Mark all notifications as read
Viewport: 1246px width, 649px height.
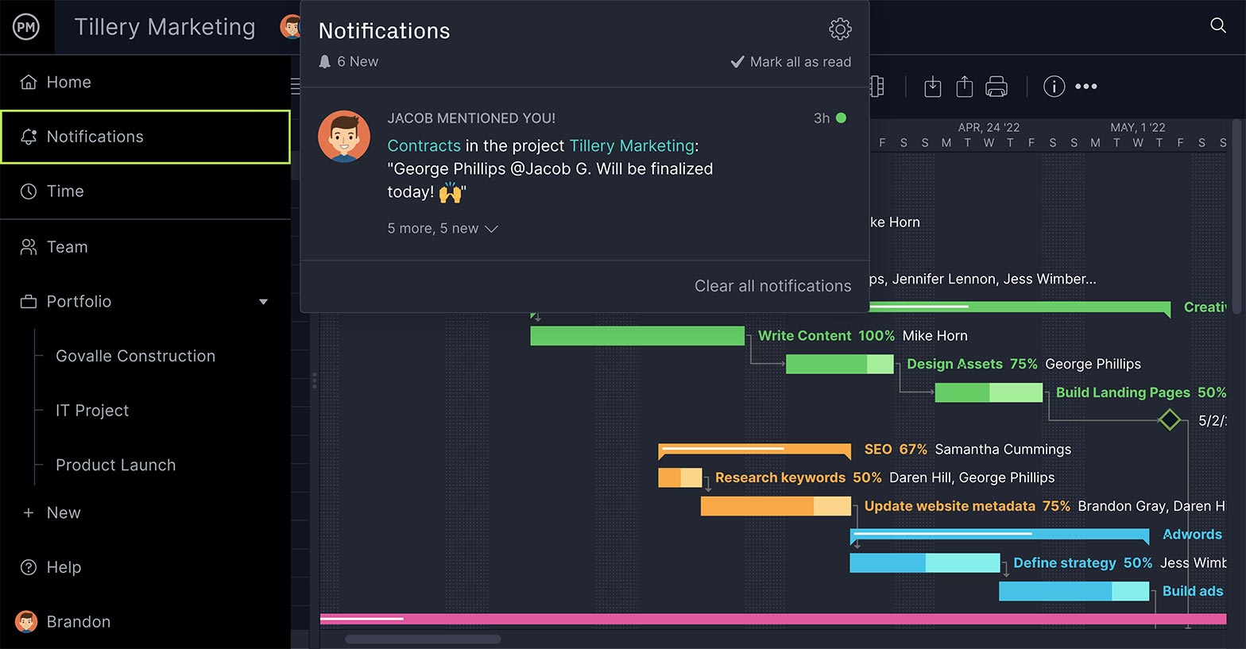click(x=791, y=62)
